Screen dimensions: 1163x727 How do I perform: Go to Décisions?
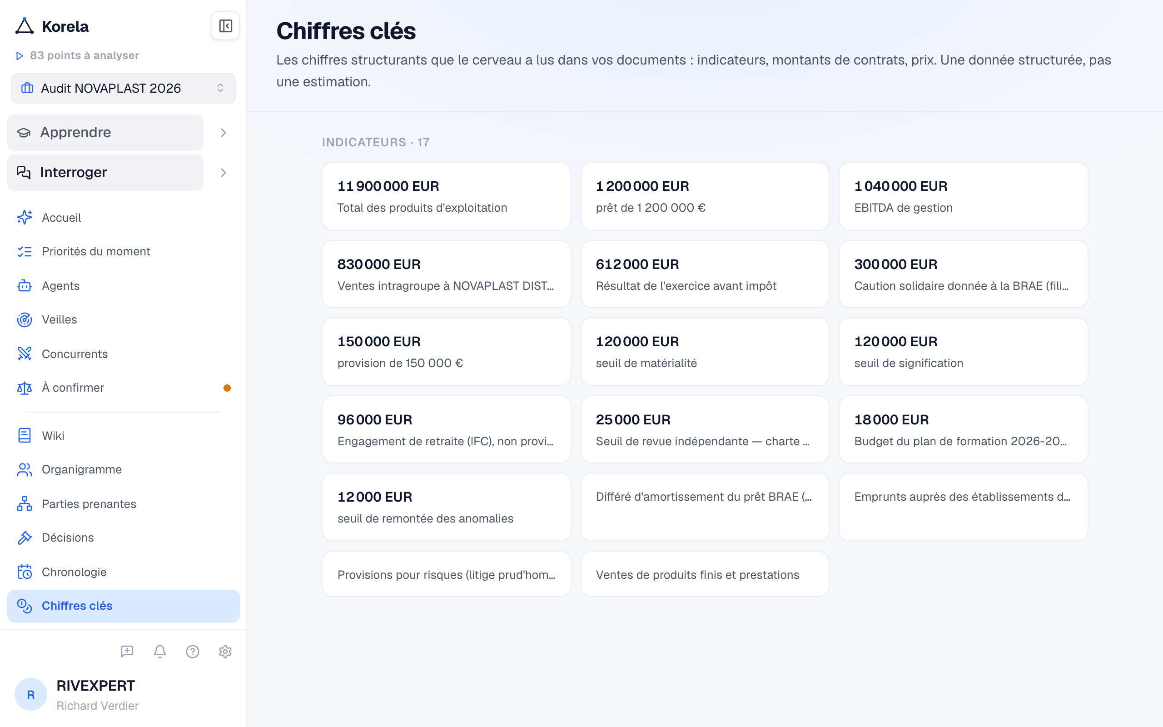[124, 538]
